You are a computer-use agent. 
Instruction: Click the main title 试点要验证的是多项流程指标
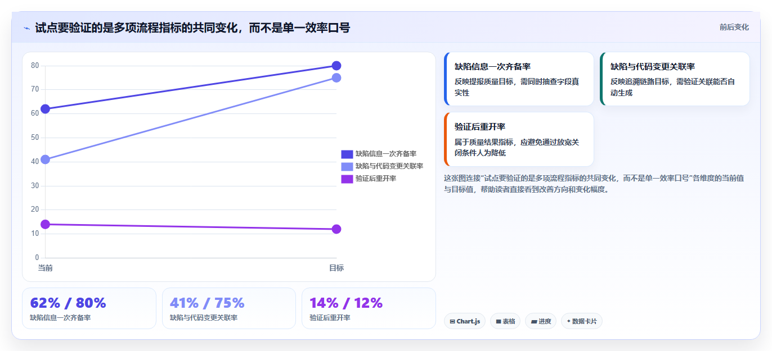(x=192, y=28)
